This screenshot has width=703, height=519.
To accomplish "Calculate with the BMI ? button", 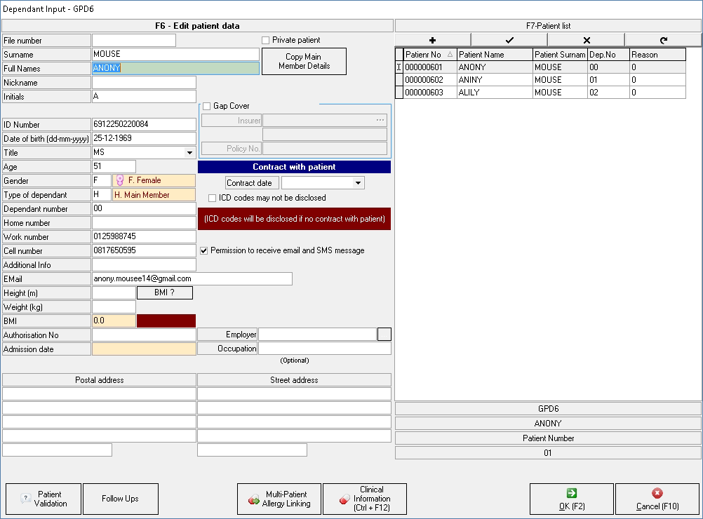I will point(164,293).
